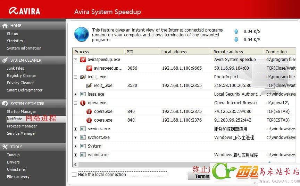Open Drivers tool

point(13,162)
